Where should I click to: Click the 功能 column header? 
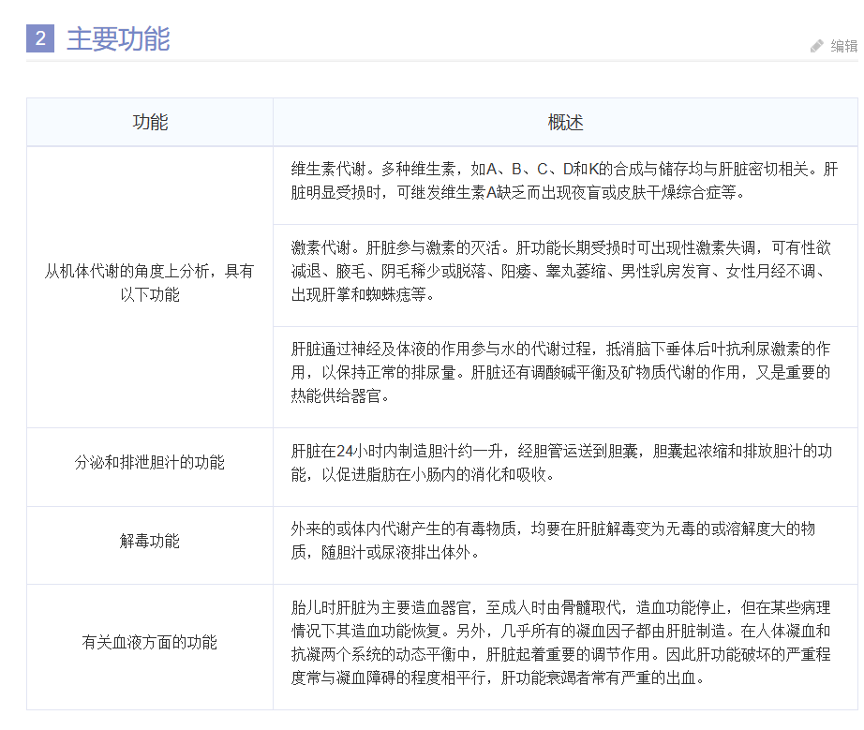click(x=150, y=123)
